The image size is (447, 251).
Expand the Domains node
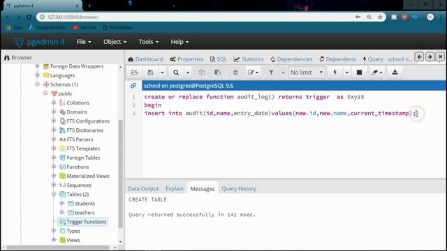[54, 112]
